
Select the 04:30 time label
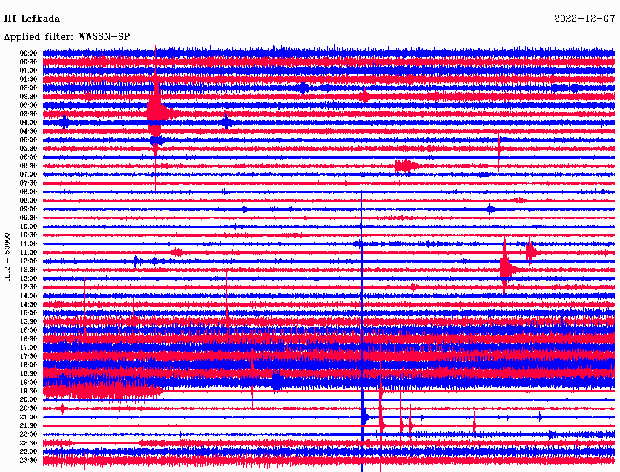pyautogui.click(x=28, y=131)
